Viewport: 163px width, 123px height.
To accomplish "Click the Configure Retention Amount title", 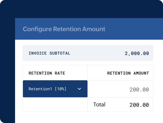I will [x=64, y=29].
